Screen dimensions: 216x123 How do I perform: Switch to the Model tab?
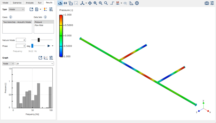click(x=5, y=3)
